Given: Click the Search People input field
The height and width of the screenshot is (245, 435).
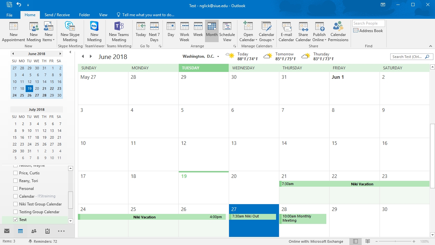Looking at the screenshot, I should pyautogui.click(x=368, y=23).
